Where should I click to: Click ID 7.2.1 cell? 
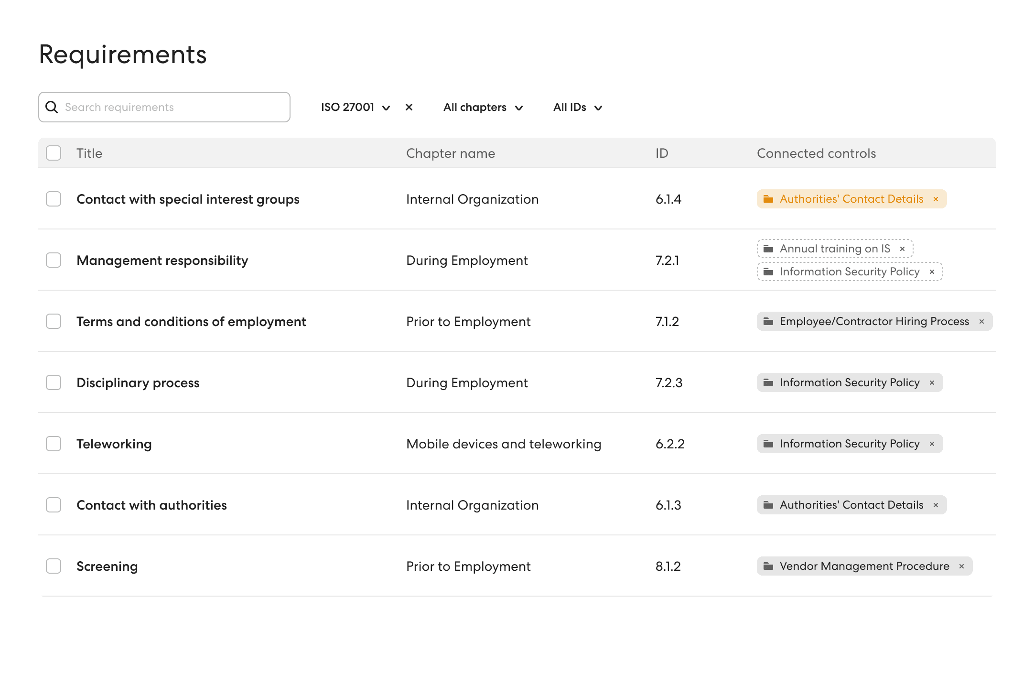coord(667,260)
